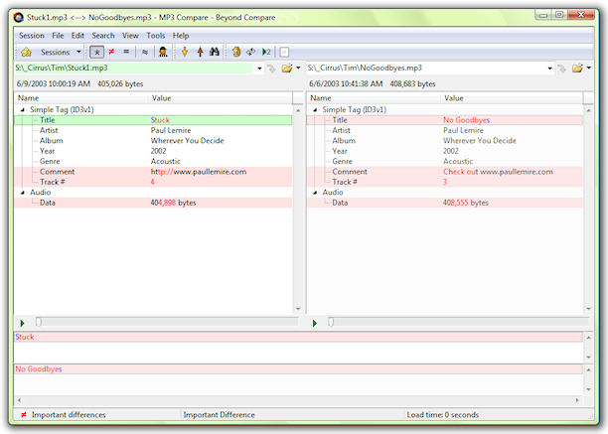Toggle the Show All (asterisk) filter

point(97,52)
